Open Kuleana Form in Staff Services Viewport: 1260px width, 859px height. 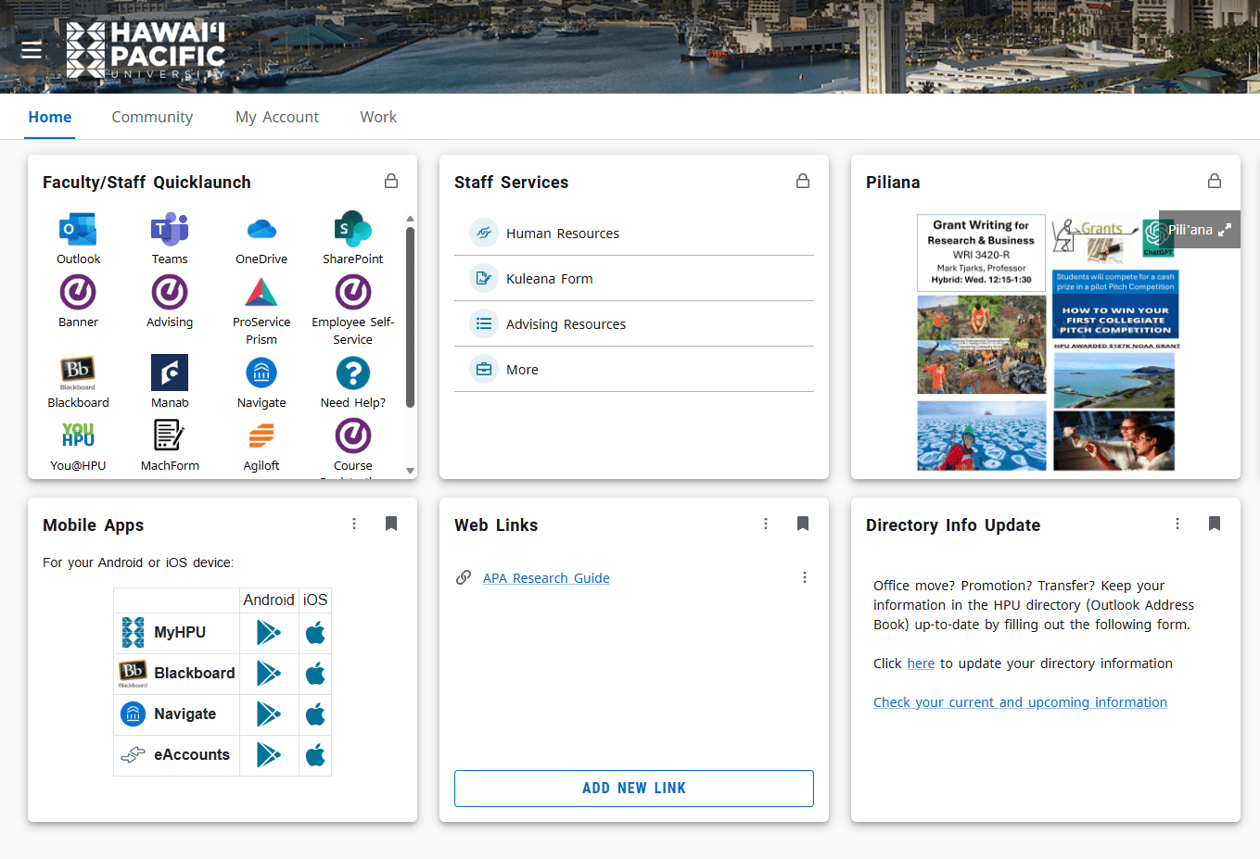coord(634,279)
